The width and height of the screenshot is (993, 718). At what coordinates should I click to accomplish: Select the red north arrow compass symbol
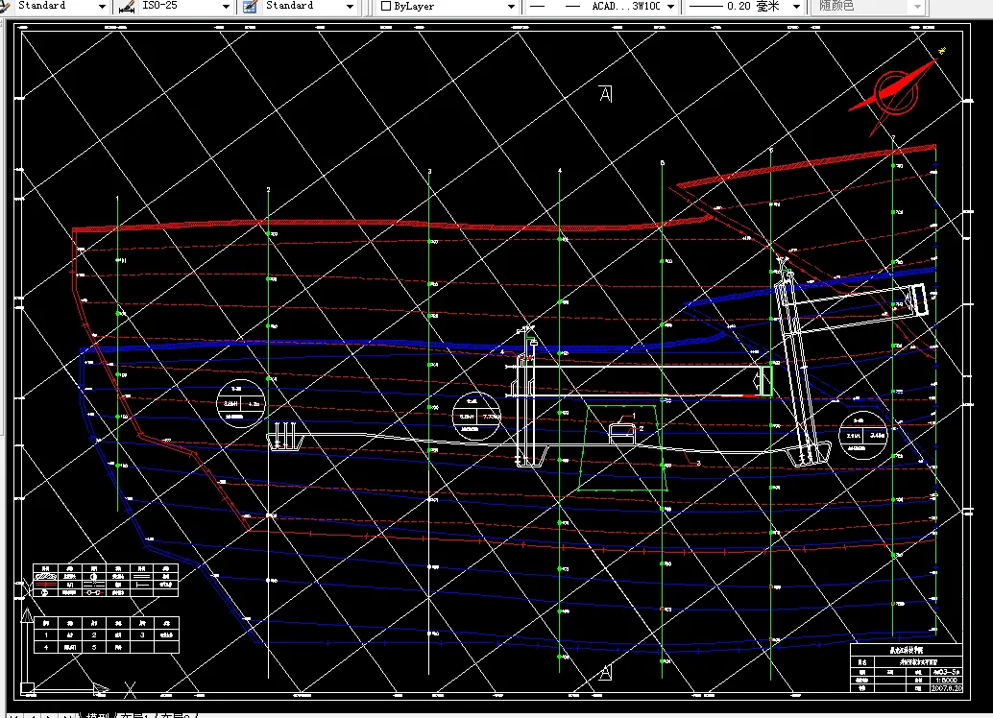[895, 93]
